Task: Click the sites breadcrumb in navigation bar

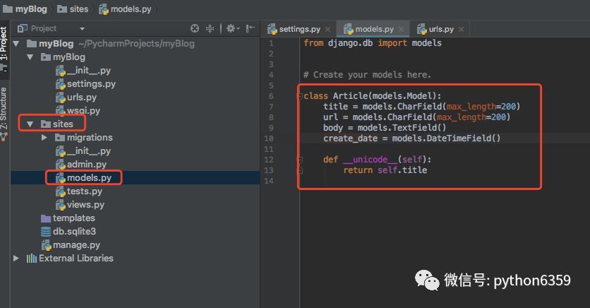Action: [x=73, y=9]
